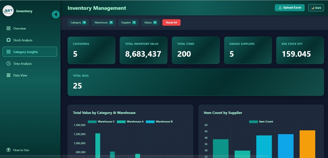Click the NGT logo in sidebar
The image size is (328, 158).
coord(8,11)
